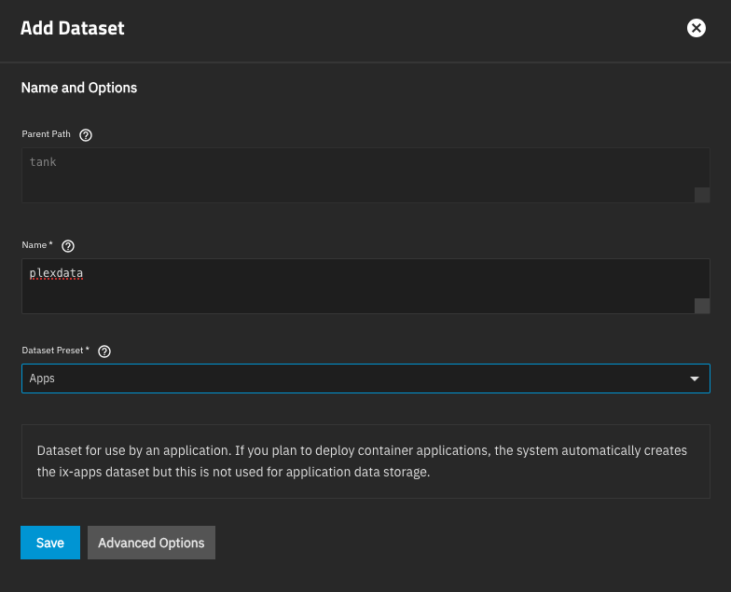Click the Dataset Preset label

pyautogui.click(x=56, y=351)
